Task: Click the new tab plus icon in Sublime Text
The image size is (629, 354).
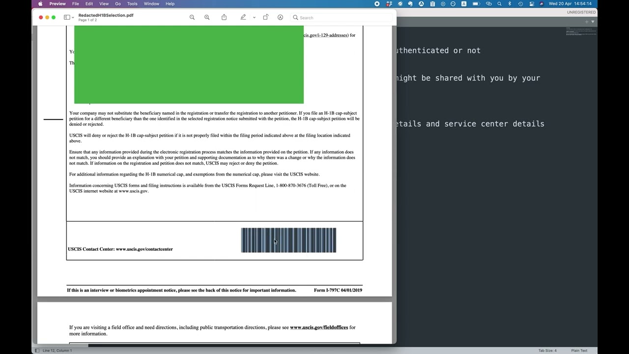Action: pos(587,22)
